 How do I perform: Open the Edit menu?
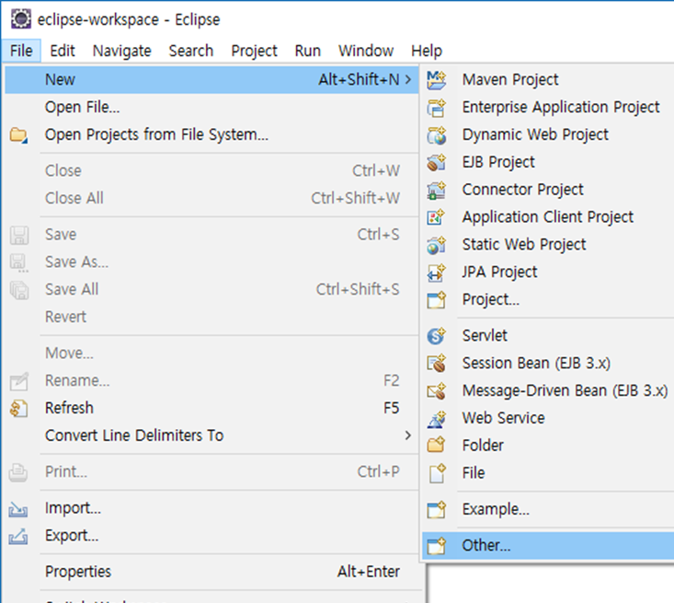click(63, 51)
